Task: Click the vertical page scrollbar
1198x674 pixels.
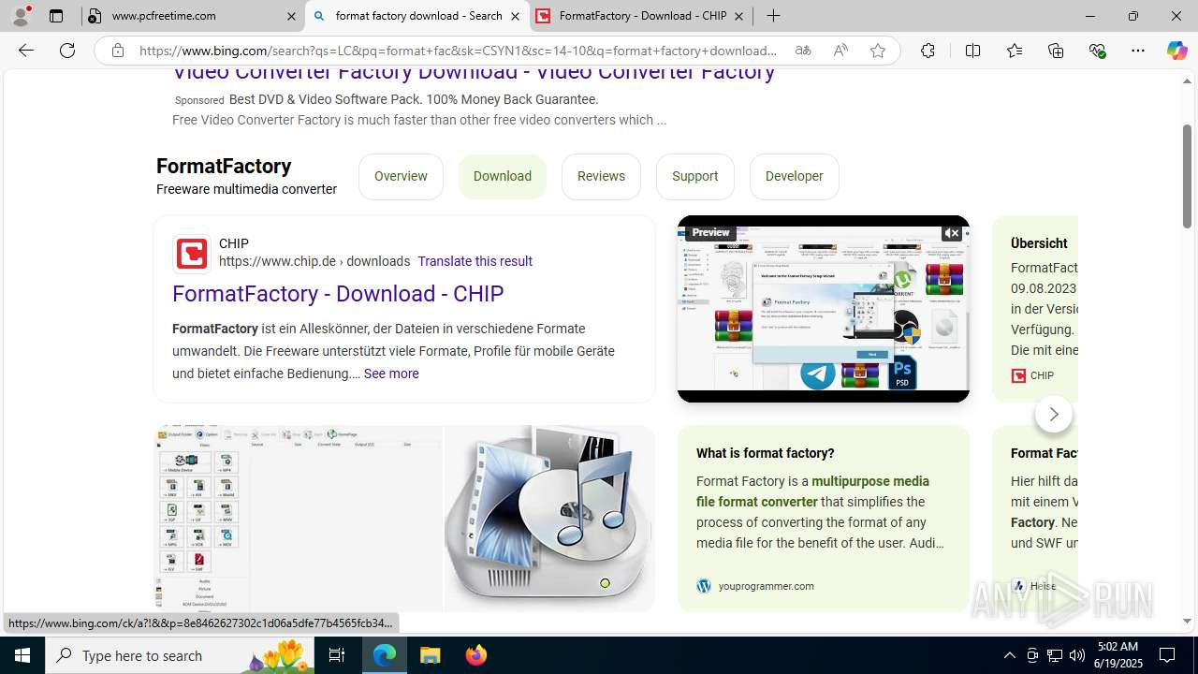Action: point(1187,177)
